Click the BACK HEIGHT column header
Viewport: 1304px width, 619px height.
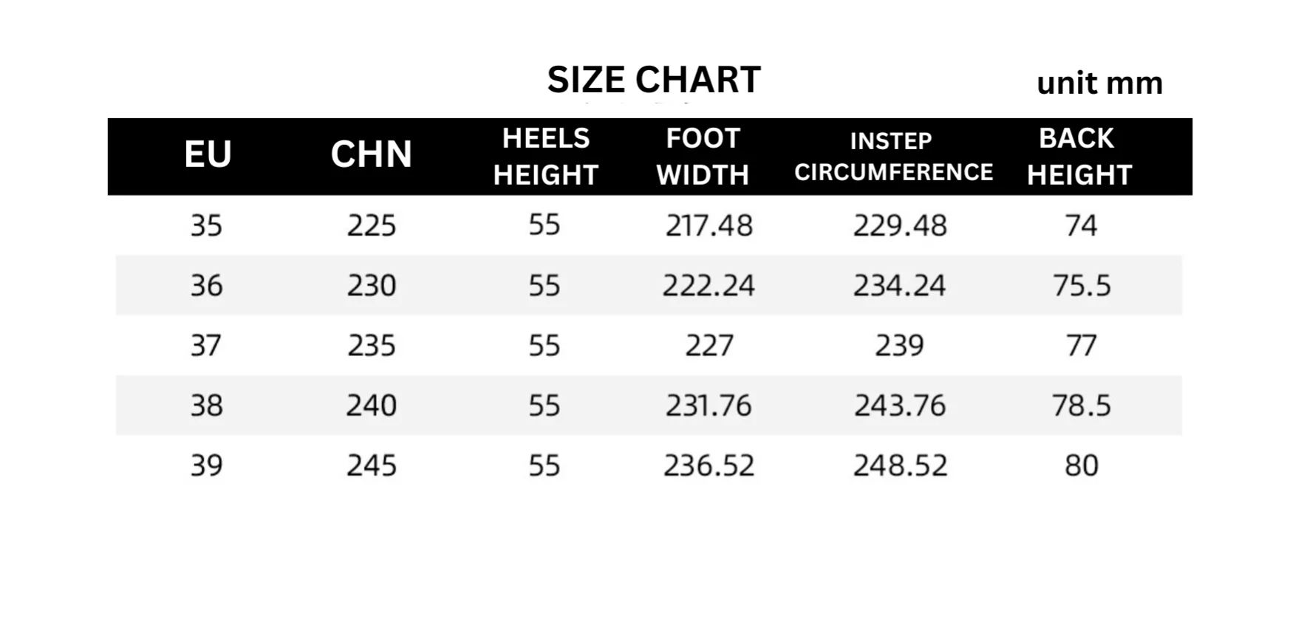coord(1079,157)
